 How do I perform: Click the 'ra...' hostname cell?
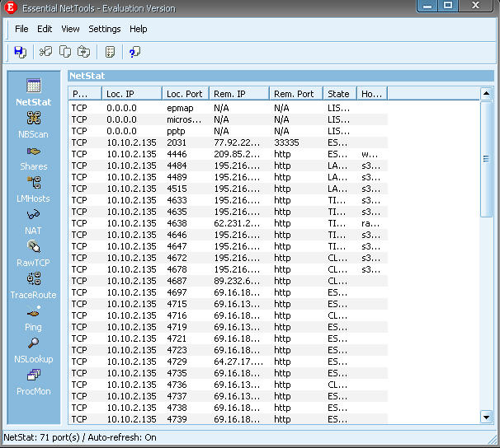pyautogui.click(x=370, y=223)
